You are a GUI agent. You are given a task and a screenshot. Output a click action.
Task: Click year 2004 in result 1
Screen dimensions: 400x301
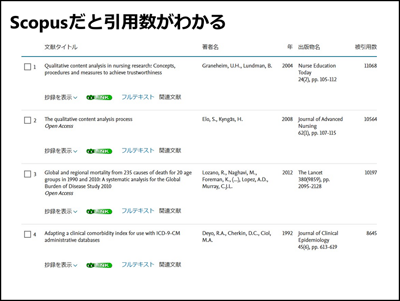287,66
